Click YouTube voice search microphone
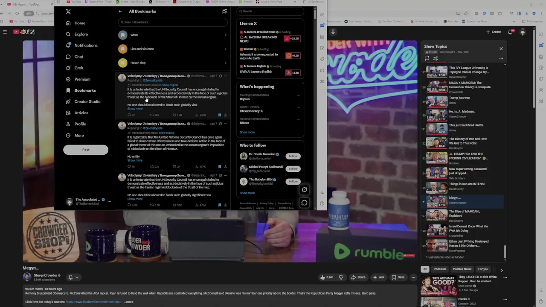Image resolution: width=546 pixels, height=307 pixels. coord(333,32)
